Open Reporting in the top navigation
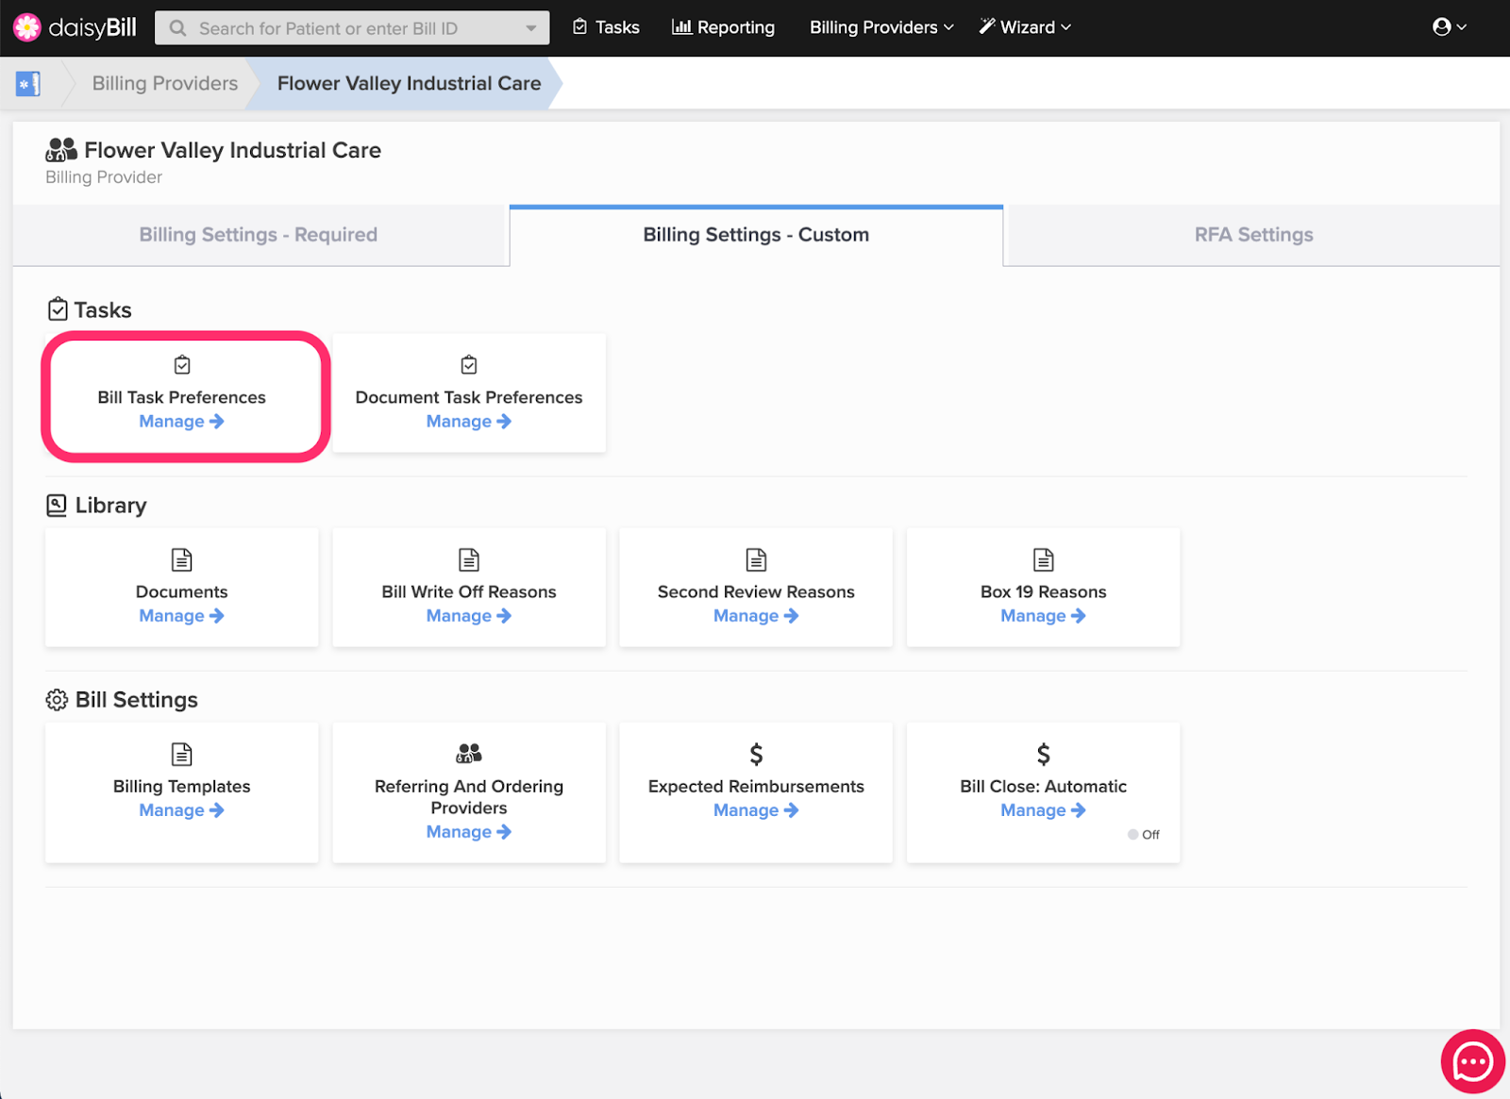Viewport: 1510px width, 1099px height. pyautogui.click(x=723, y=27)
